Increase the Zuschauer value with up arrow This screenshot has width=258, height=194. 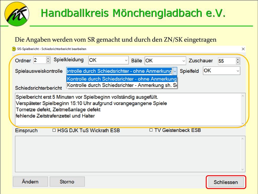coord(238,59)
